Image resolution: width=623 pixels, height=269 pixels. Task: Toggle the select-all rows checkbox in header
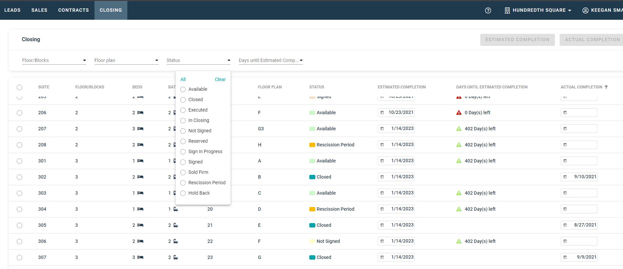[19, 87]
